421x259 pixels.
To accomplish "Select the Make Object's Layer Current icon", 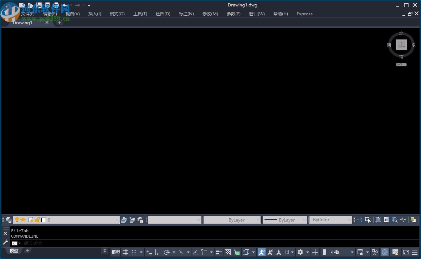I will (124, 220).
